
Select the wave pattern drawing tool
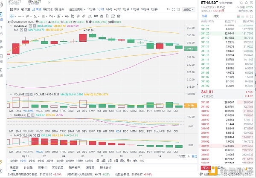(x=51, y=16)
